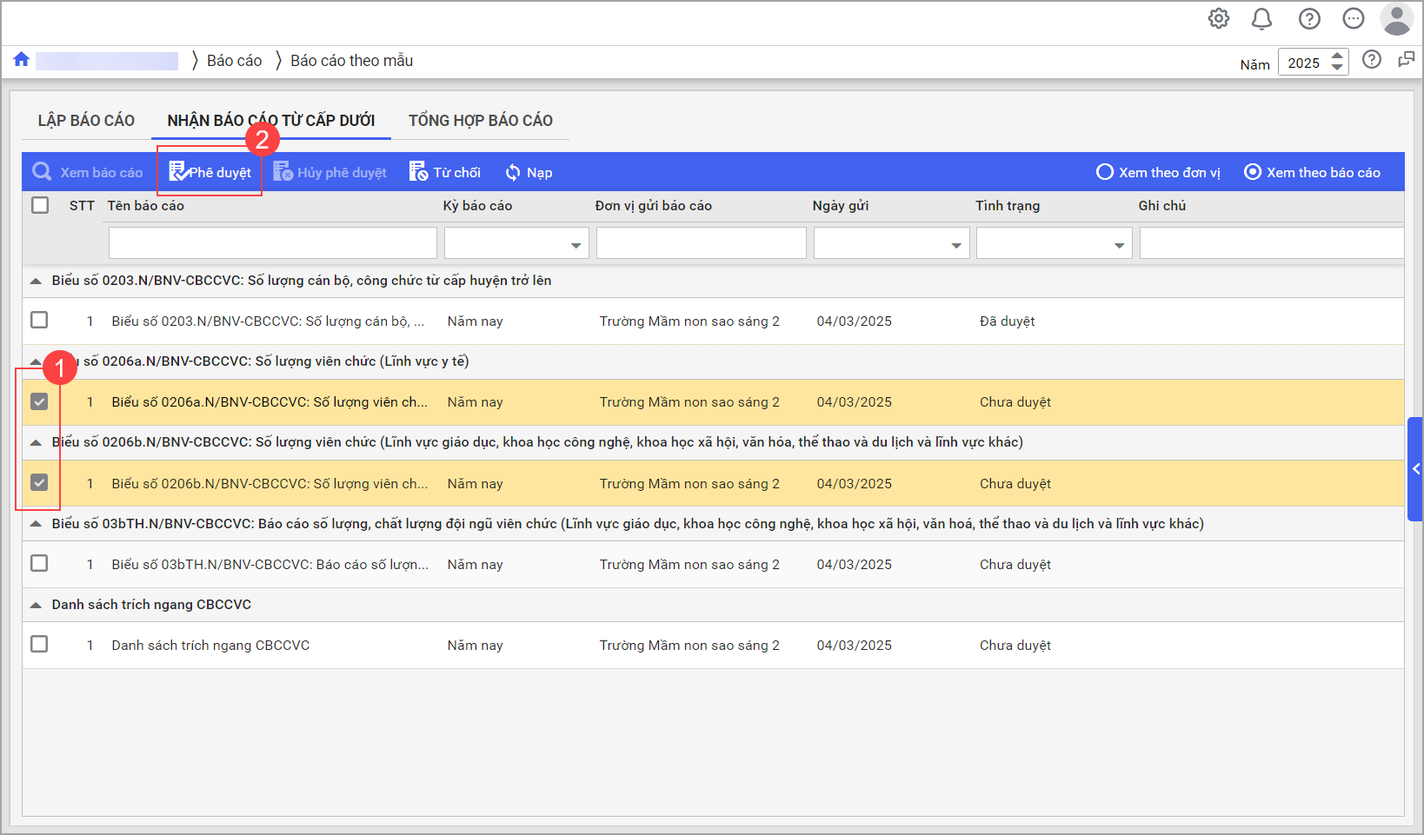Switch to the LẬP BÁO CÁO tab
Viewport: 1424px width, 835px height.
86,121
